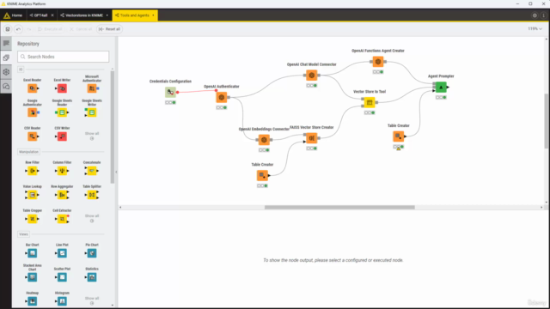Open the K-AI chat icon in left sidebar
This screenshot has height=309, width=550.
[6, 86]
